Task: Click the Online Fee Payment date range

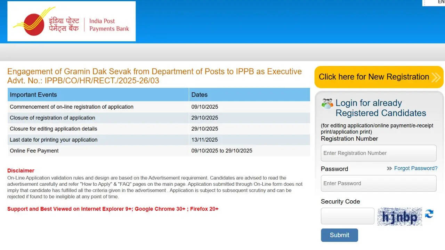Action: tap(222, 151)
